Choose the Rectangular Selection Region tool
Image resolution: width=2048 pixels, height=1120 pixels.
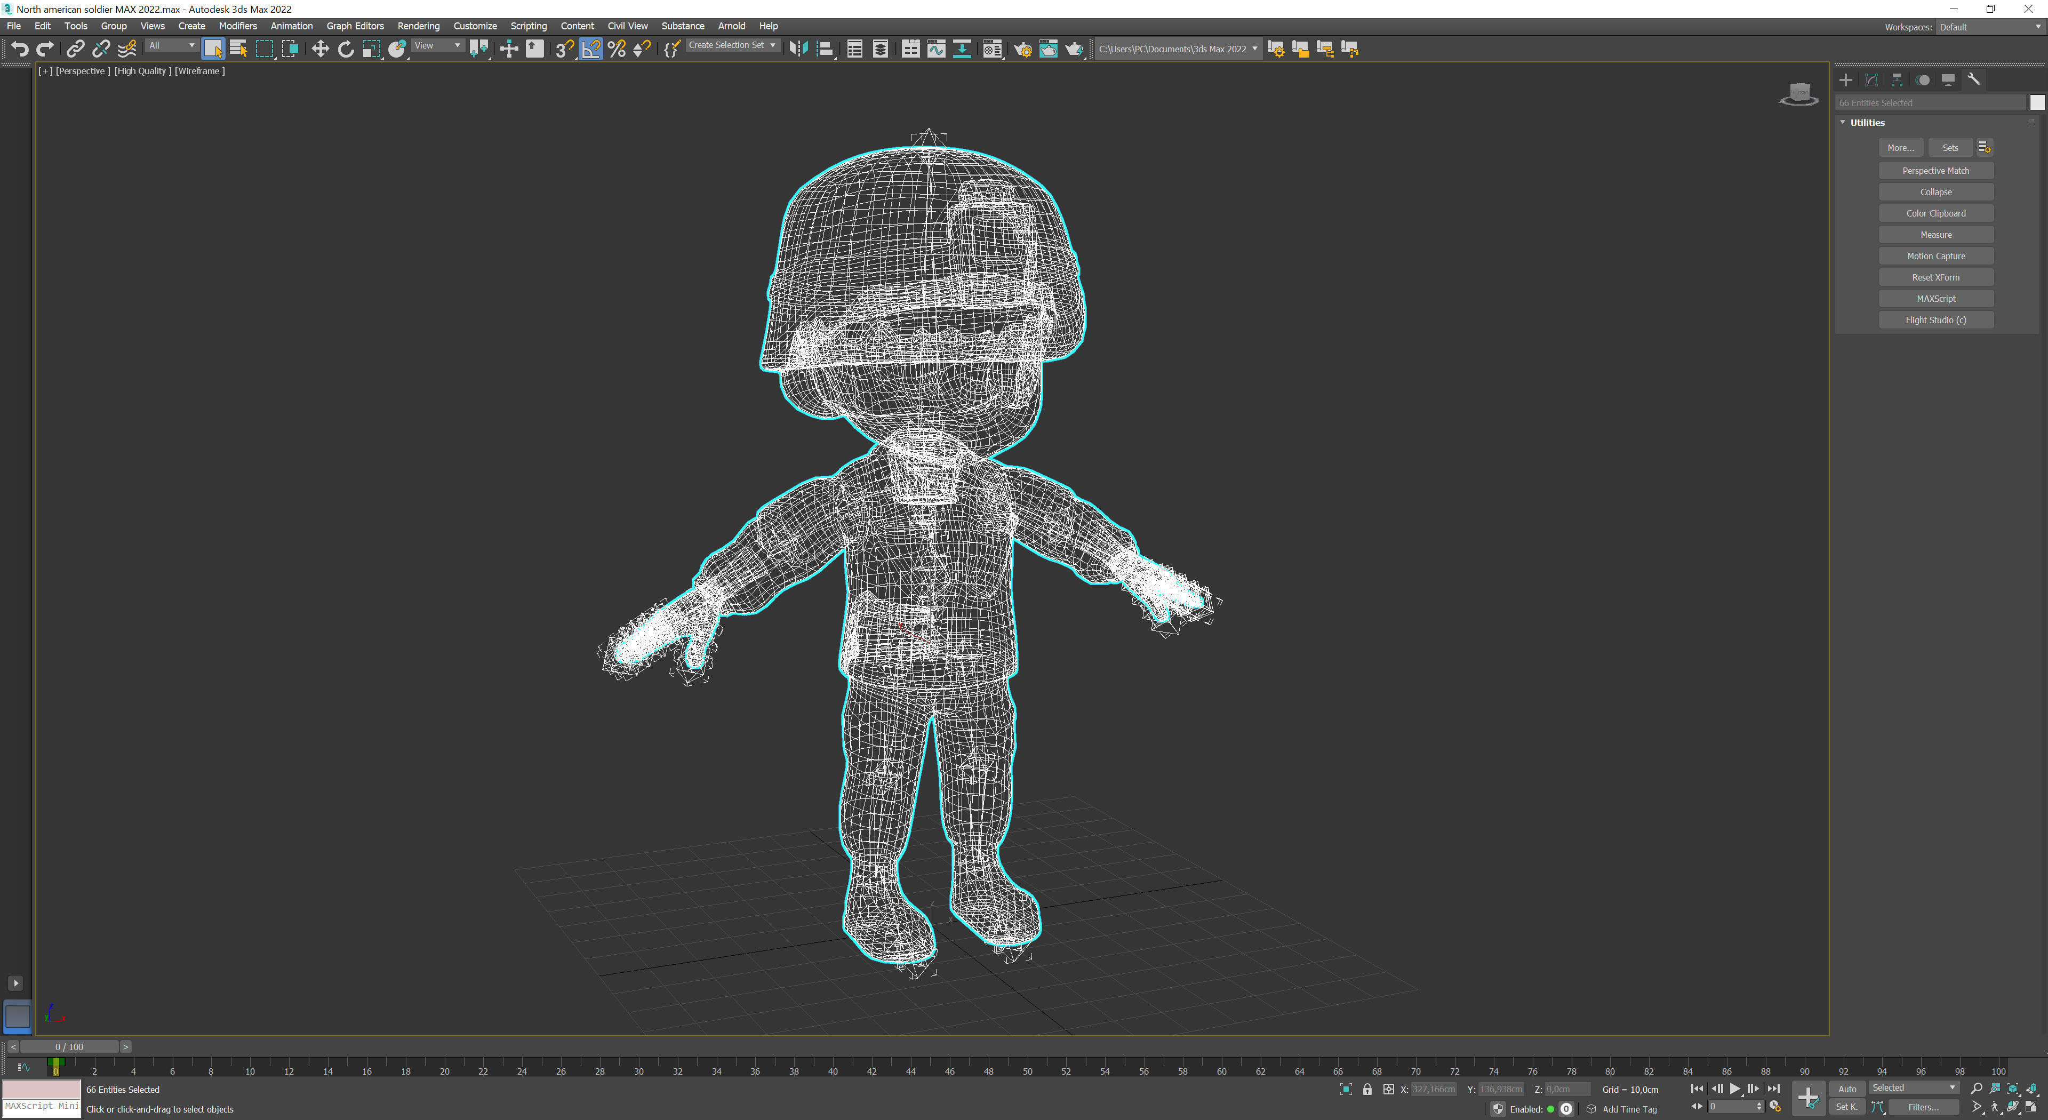pyautogui.click(x=264, y=49)
